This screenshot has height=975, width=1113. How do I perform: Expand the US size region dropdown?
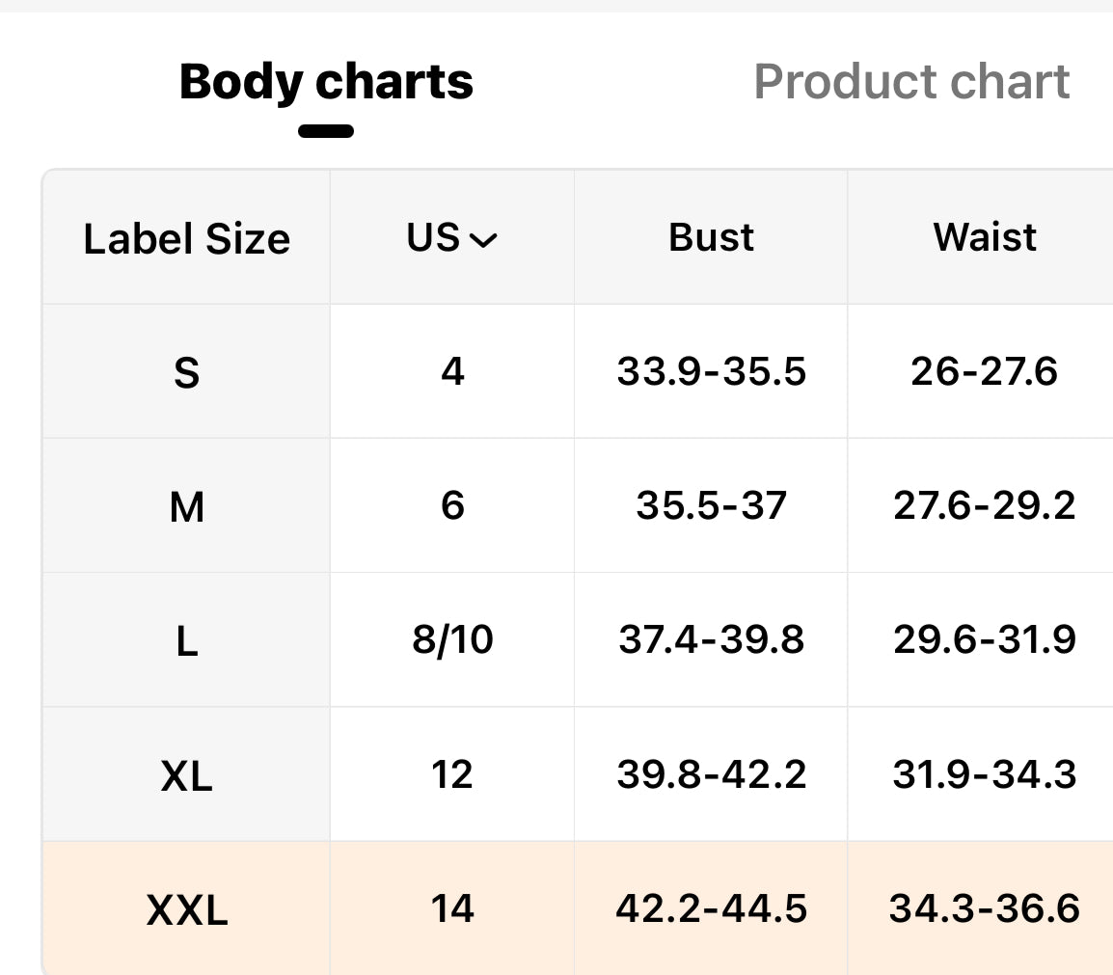pos(452,238)
